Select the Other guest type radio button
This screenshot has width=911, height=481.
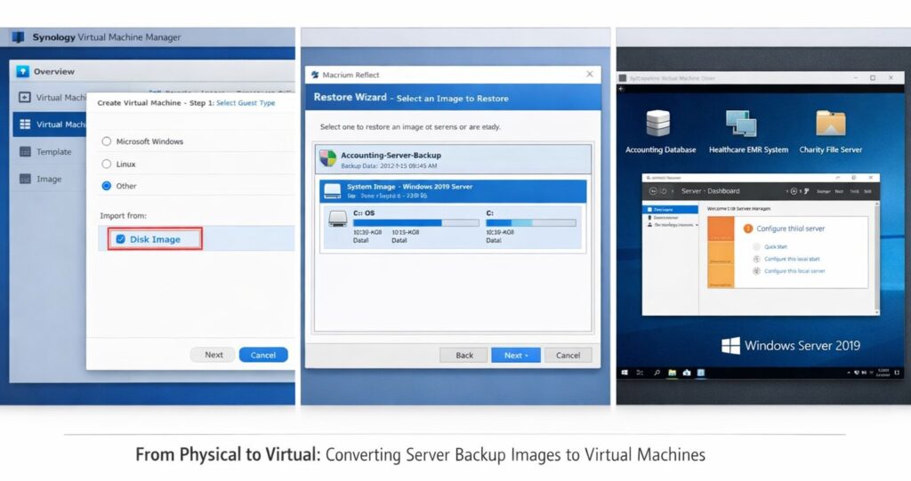[107, 186]
